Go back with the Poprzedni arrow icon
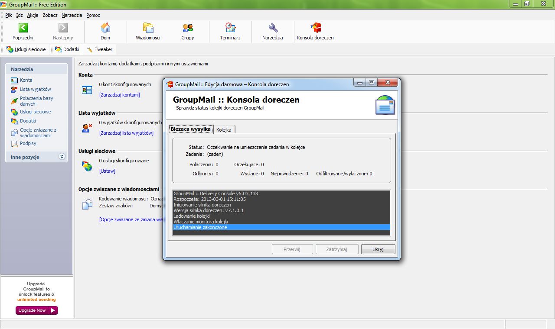555x329 pixels. 23,28
